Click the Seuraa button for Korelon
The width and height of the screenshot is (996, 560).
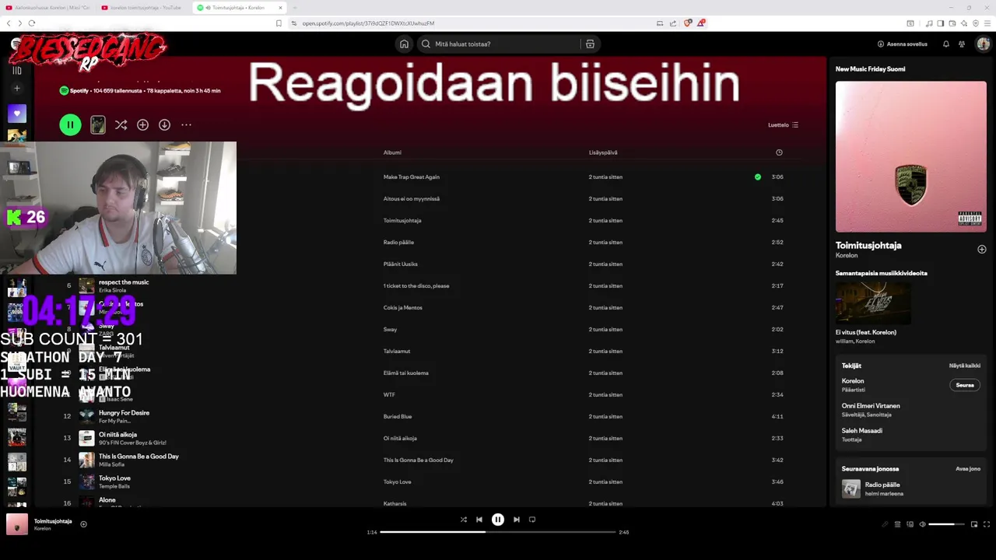click(965, 385)
